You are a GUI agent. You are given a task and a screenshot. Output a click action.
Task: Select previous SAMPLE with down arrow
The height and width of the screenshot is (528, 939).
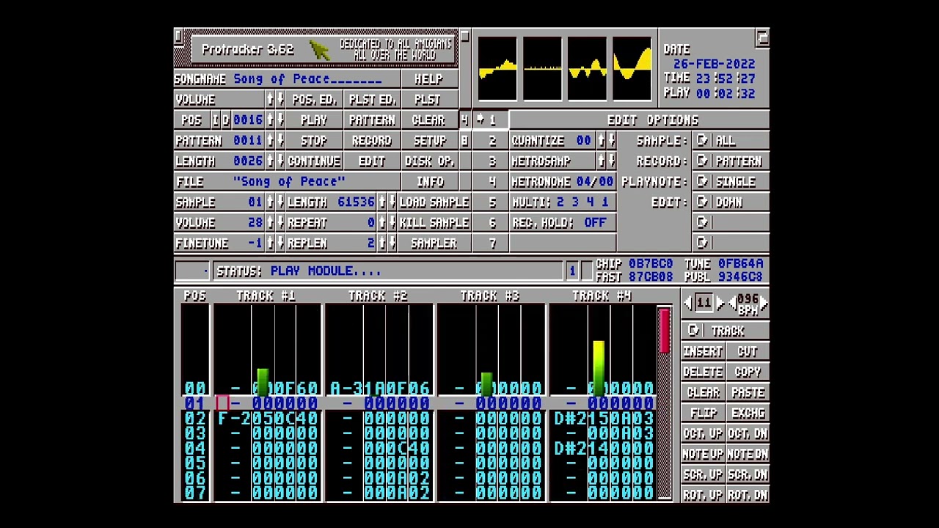tap(280, 202)
